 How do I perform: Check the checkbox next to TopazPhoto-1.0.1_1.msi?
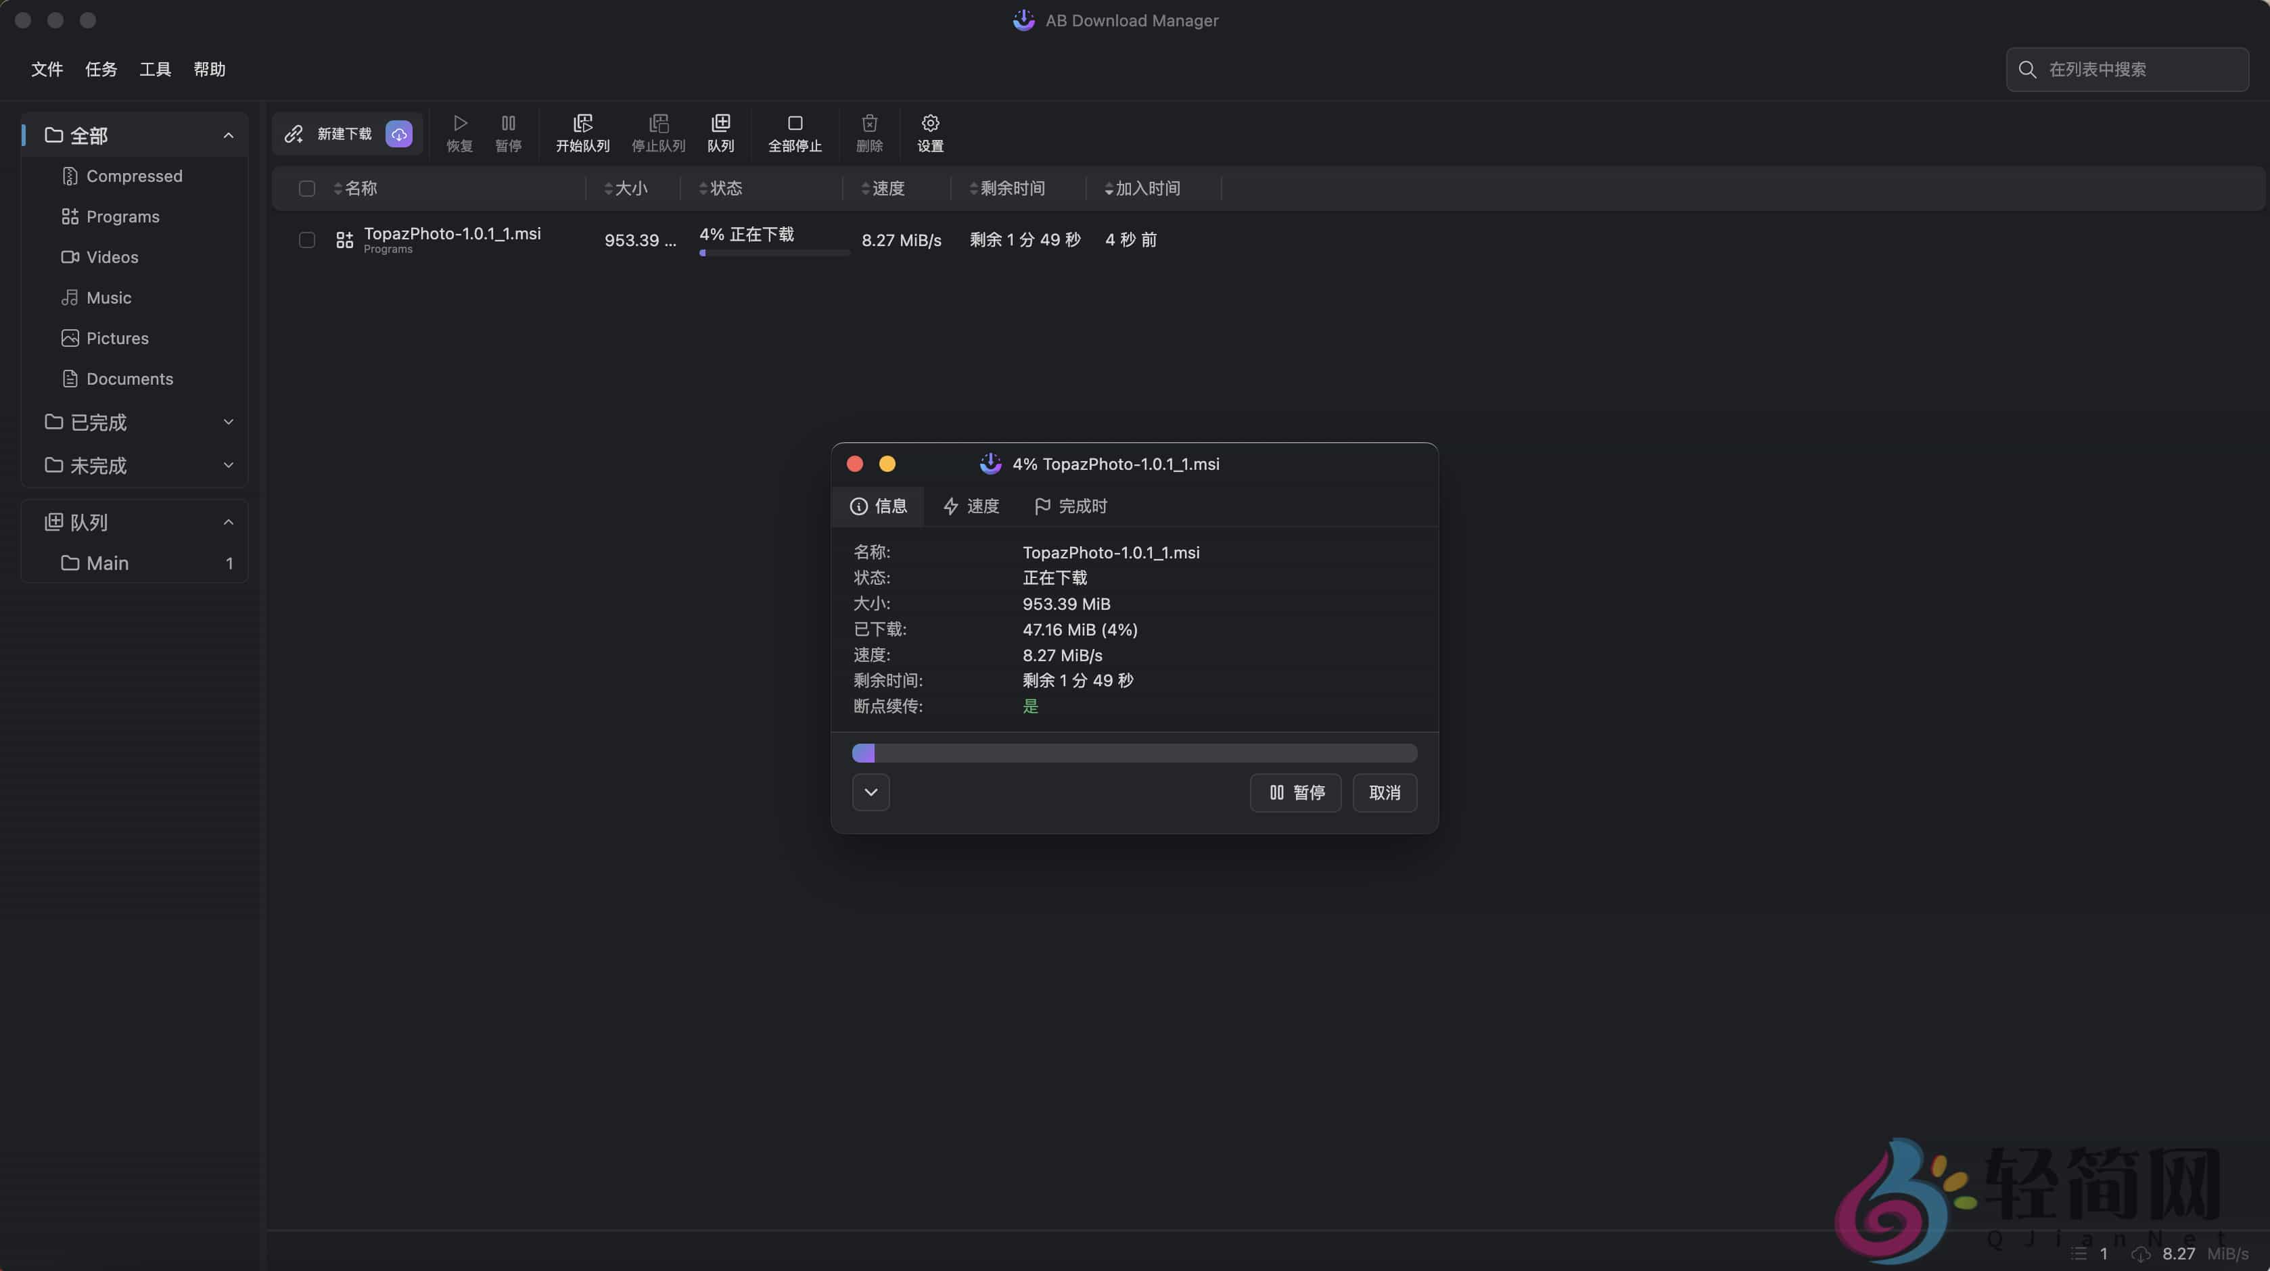coord(306,239)
